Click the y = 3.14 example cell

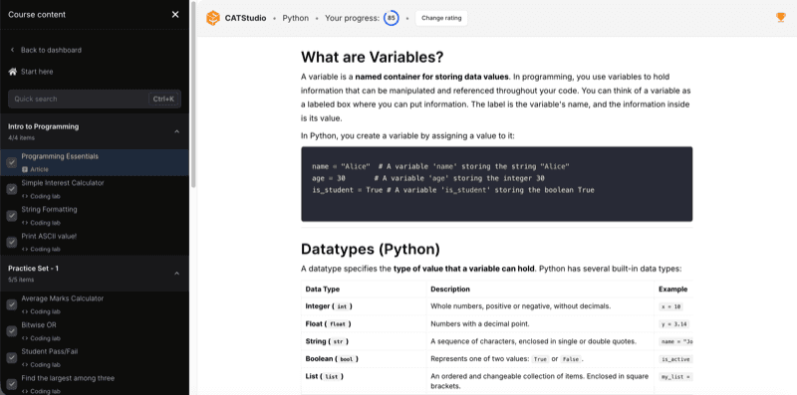[673, 324]
